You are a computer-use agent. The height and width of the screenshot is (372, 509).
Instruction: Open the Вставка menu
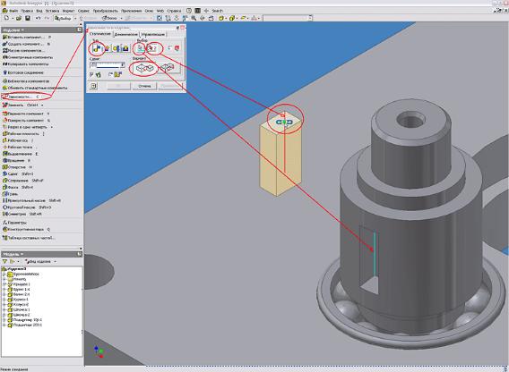pyautogui.click(x=52, y=11)
